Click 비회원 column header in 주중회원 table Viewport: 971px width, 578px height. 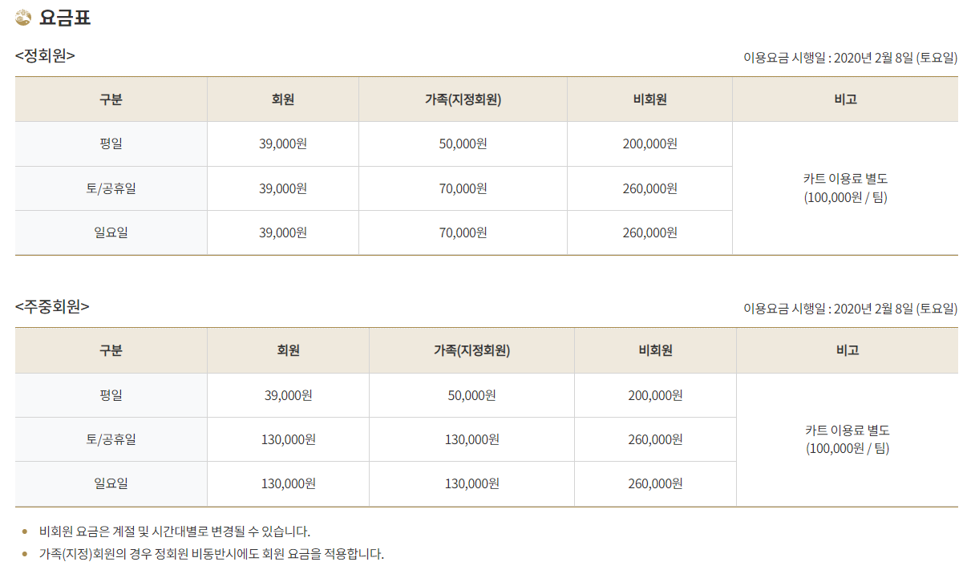click(x=655, y=350)
